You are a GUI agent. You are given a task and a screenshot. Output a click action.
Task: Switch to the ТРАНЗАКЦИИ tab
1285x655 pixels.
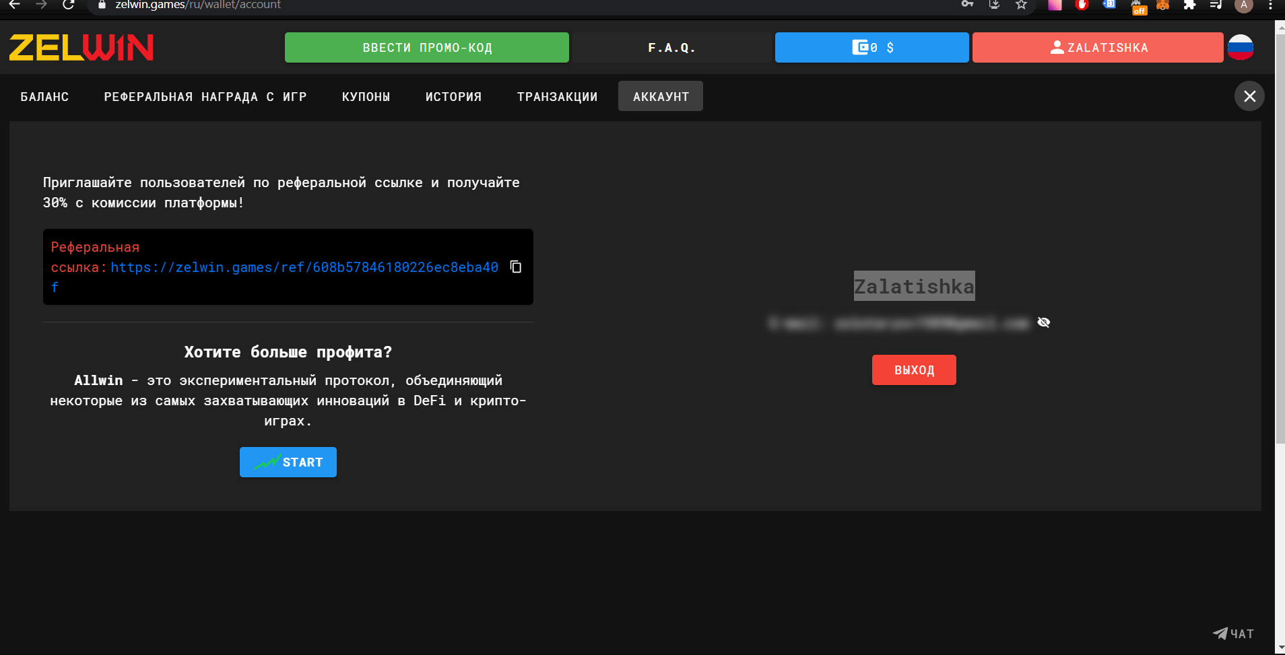click(x=557, y=96)
